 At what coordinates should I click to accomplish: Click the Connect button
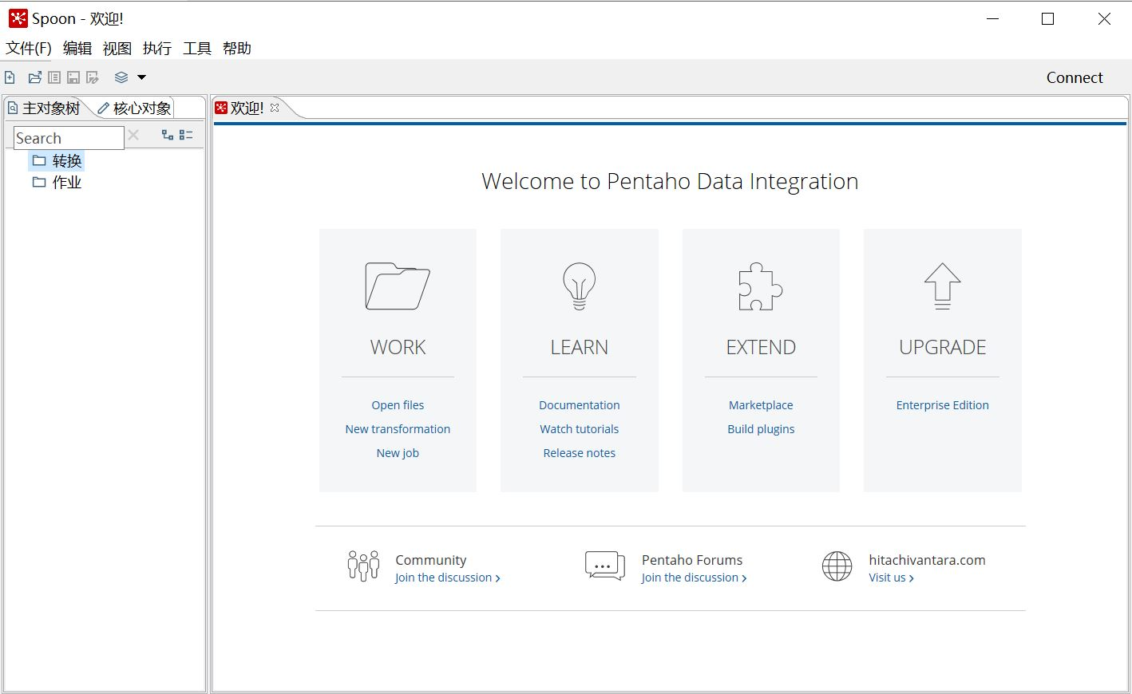click(1075, 77)
